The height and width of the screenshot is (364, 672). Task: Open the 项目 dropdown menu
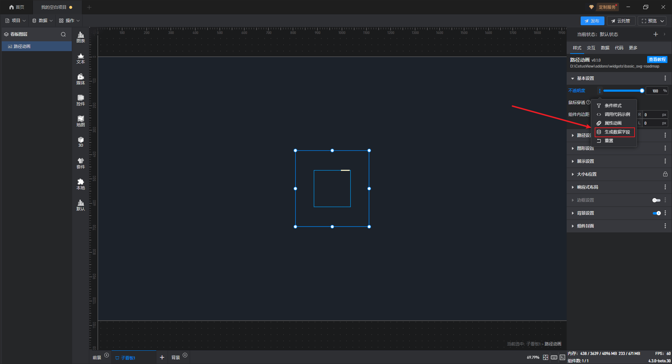(x=15, y=21)
